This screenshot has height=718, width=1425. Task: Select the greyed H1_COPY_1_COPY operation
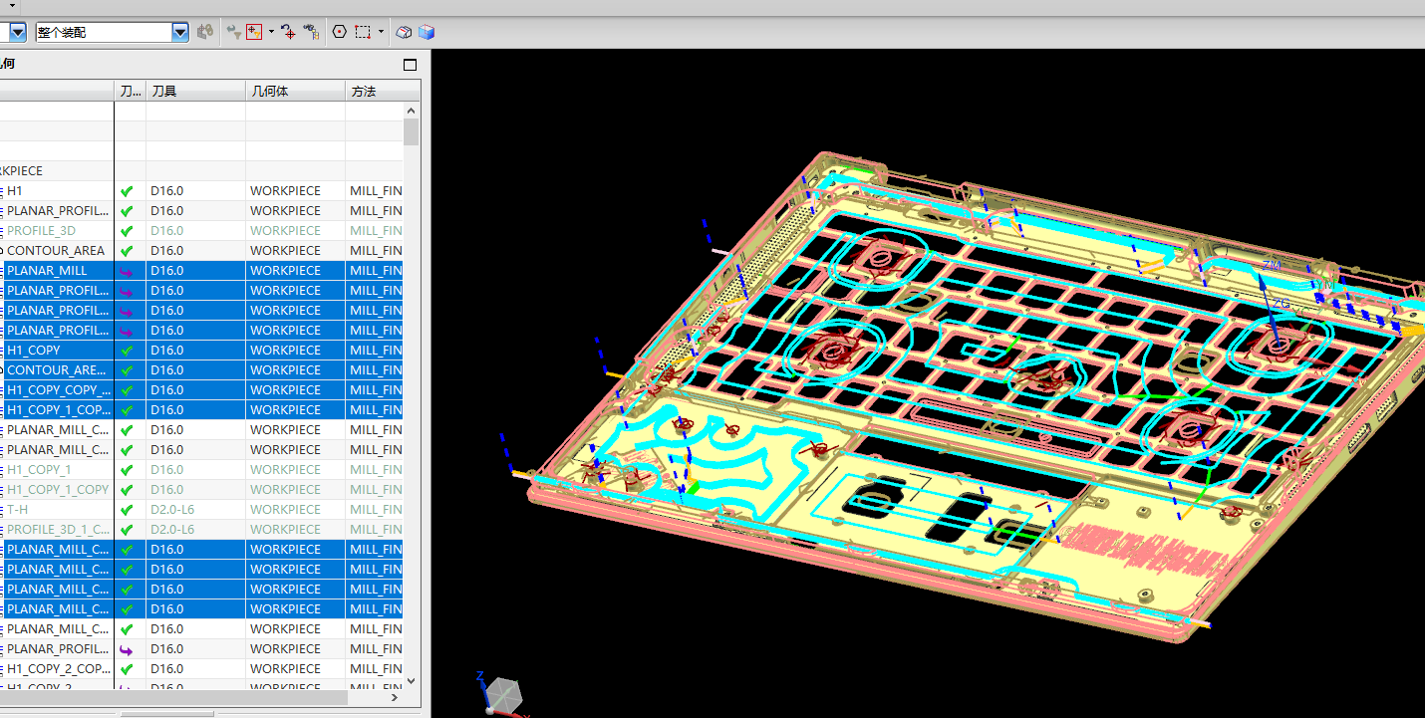(x=57, y=489)
